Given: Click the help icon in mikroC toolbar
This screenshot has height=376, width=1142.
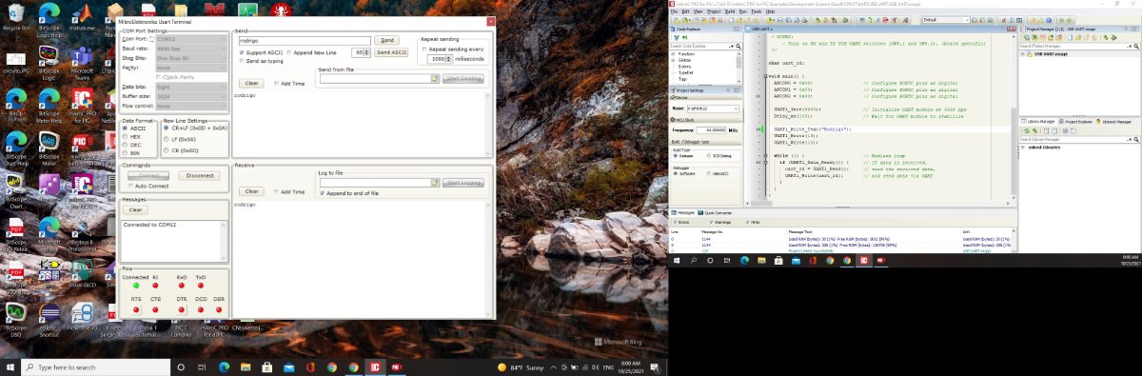Looking at the screenshot, I should [x=1049, y=20].
